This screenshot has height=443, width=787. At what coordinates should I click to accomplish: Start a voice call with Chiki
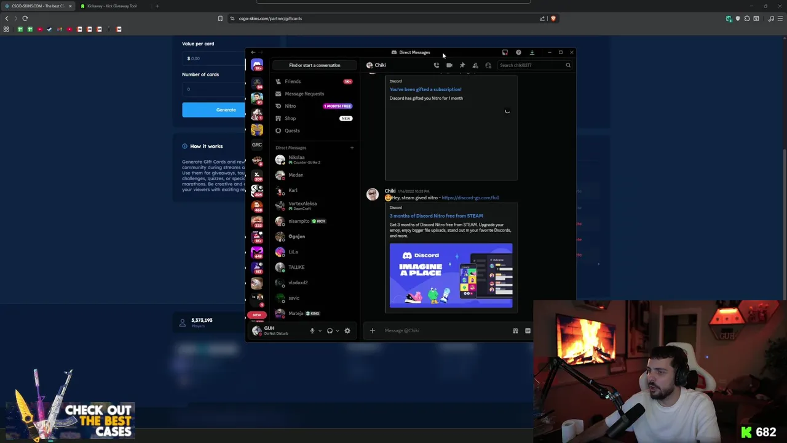(x=437, y=65)
